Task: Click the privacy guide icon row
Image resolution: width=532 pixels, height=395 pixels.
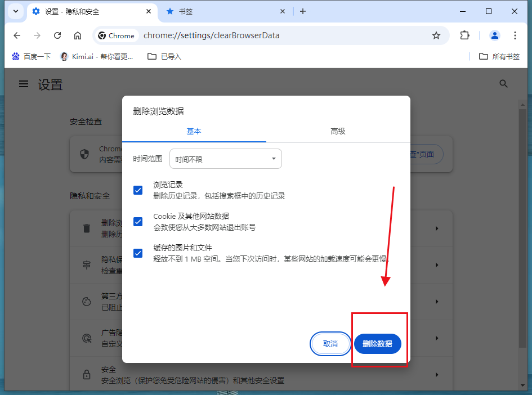Action: pos(87,265)
